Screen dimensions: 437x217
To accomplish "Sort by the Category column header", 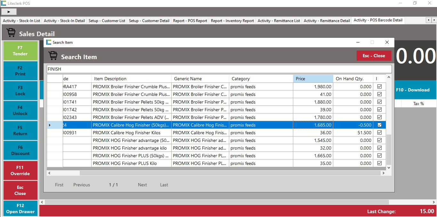I will [x=261, y=79].
